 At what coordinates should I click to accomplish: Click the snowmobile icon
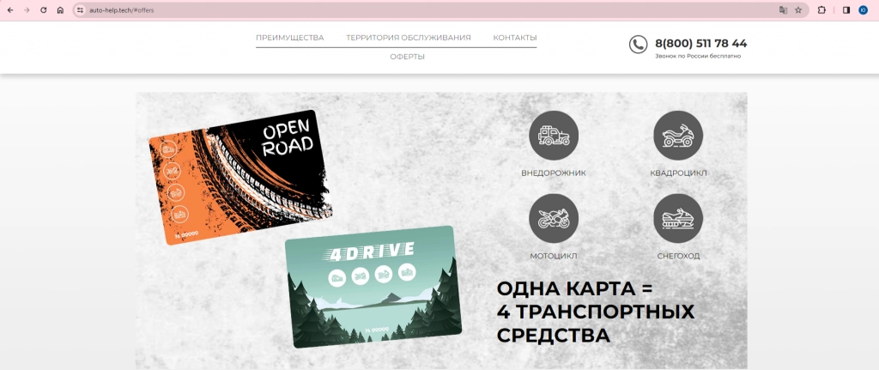678,219
